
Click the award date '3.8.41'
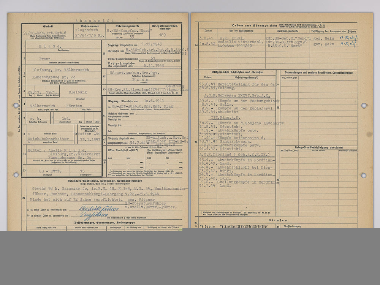206,38
